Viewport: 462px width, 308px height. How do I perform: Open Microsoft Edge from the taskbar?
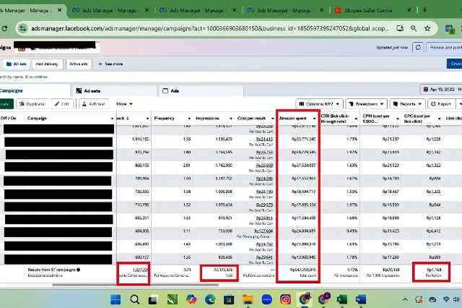210,299
